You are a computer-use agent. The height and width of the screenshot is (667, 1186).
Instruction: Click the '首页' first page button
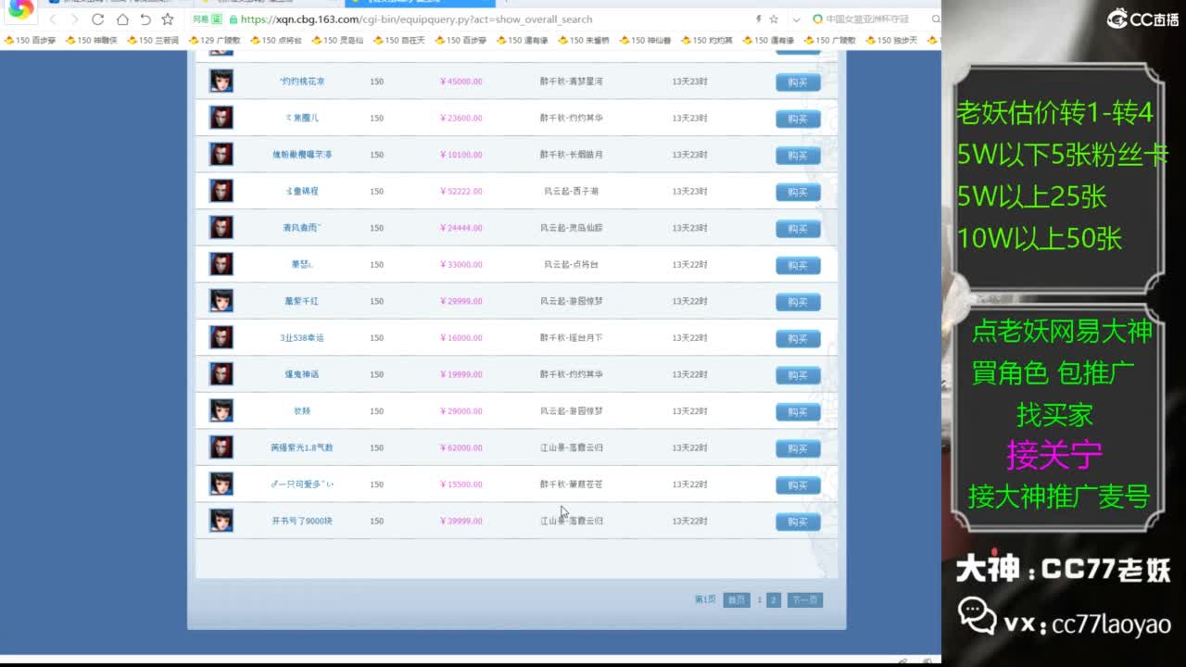(x=736, y=600)
